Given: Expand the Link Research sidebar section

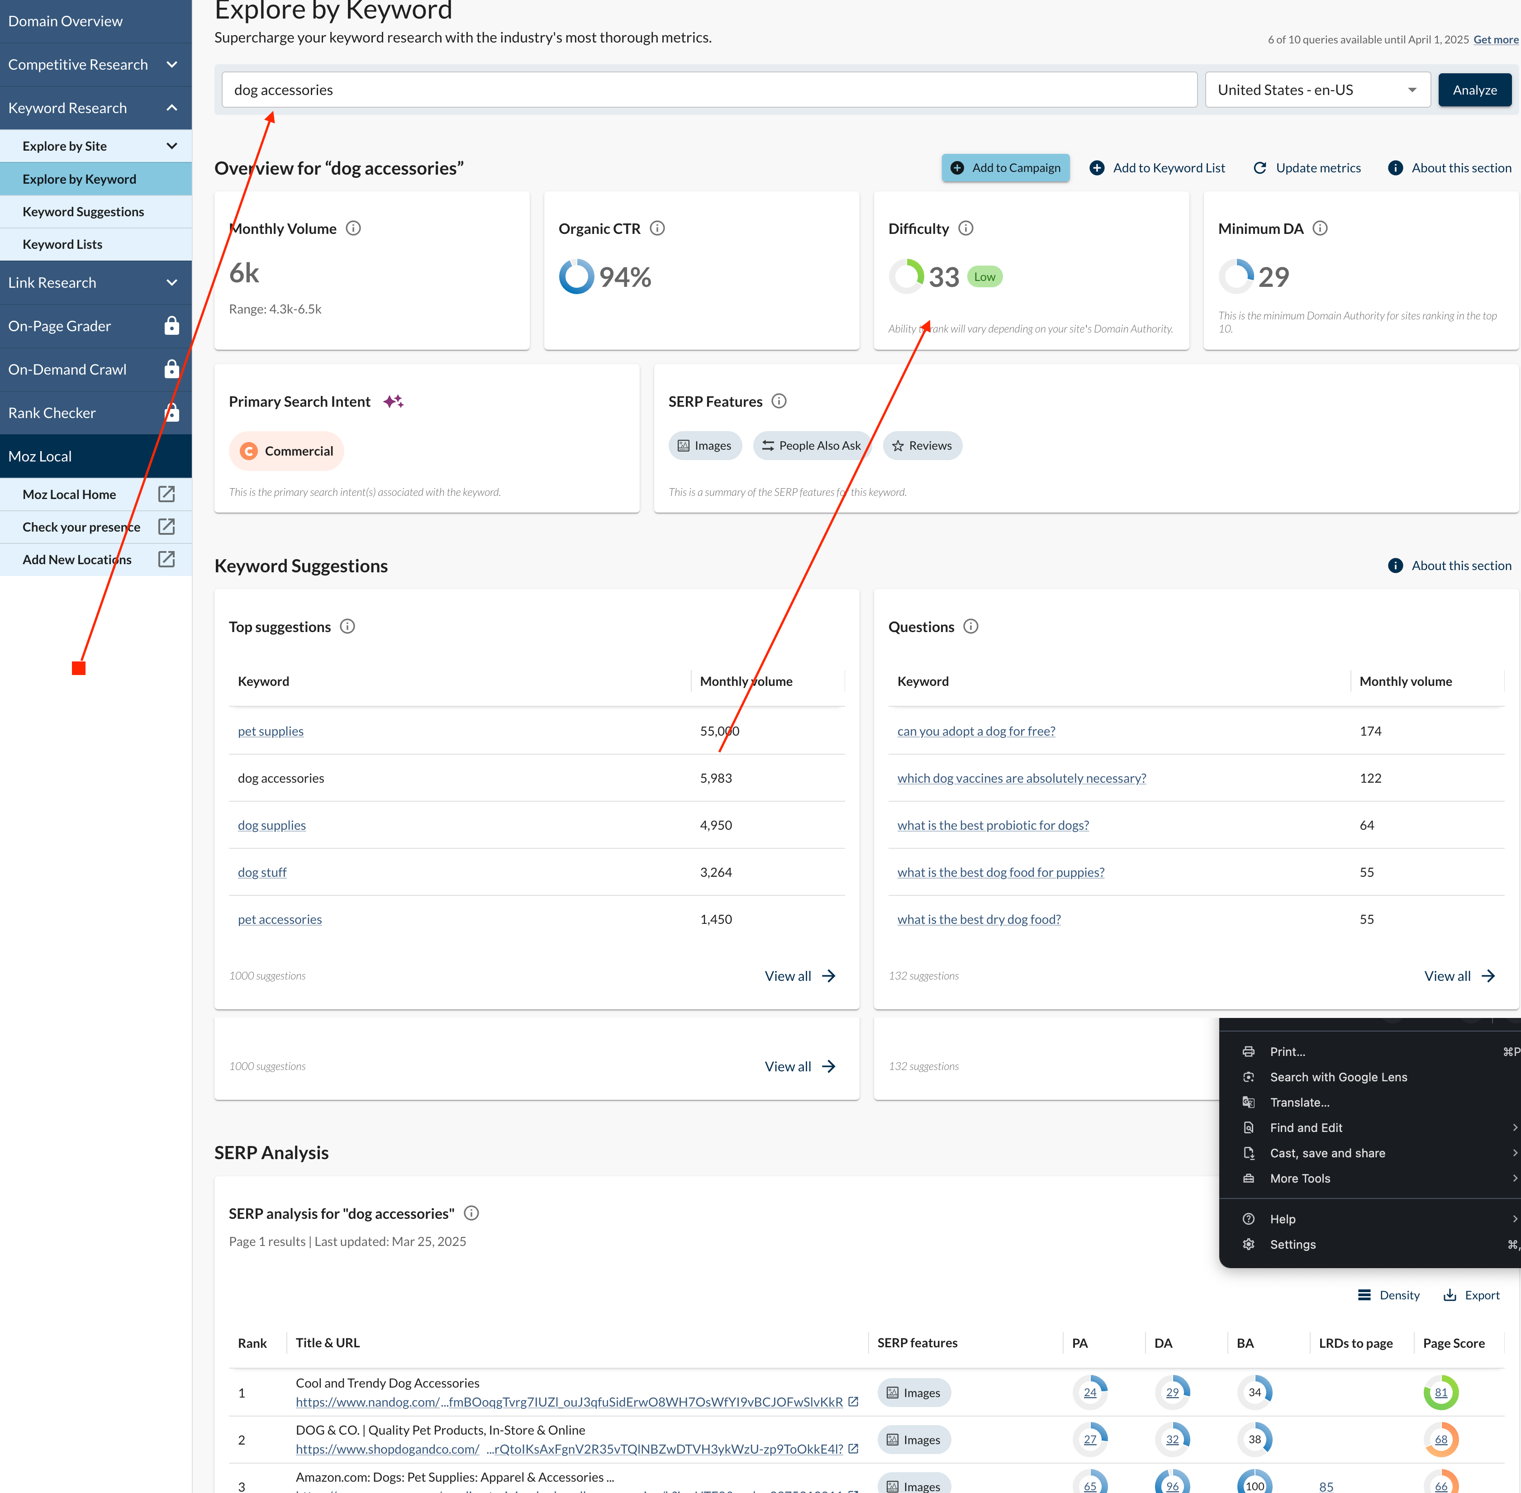Looking at the screenshot, I should coord(172,282).
